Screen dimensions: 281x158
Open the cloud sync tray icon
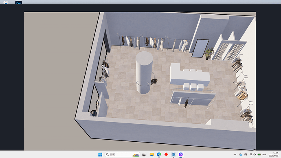point(240,154)
